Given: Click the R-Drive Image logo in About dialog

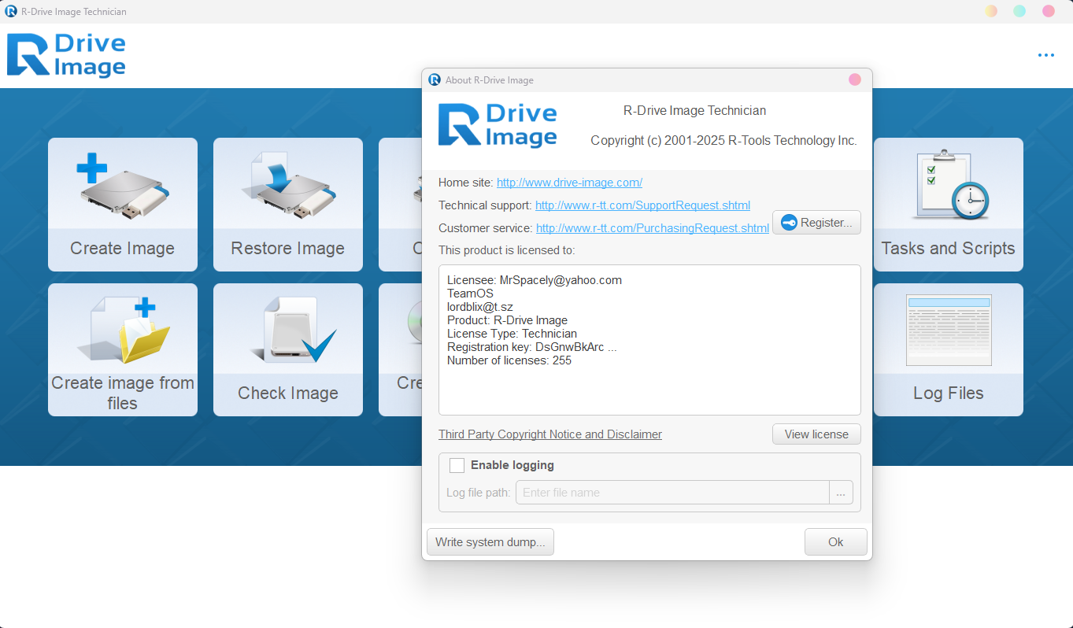Looking at the screenshot, I should [x=498, y=125].
